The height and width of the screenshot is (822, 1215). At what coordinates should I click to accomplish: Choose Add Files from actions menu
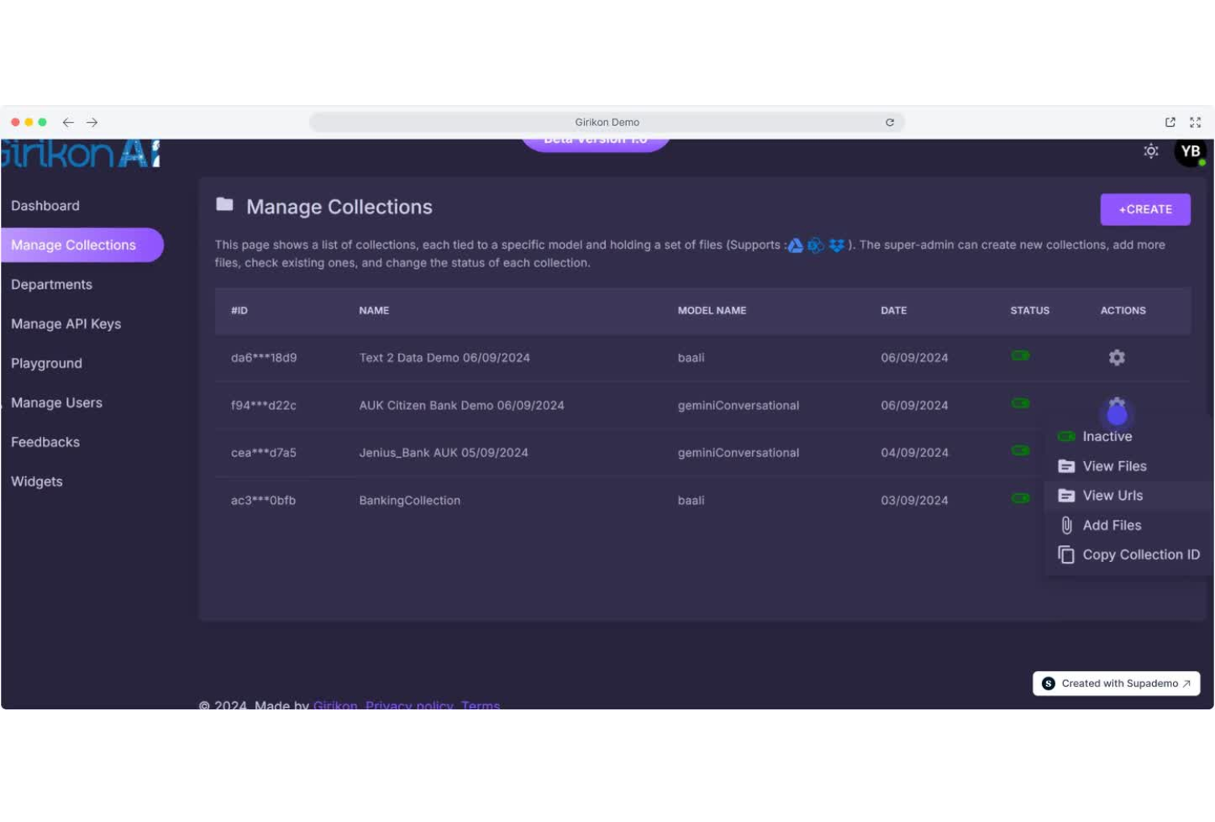click(x=1129, y=526)
